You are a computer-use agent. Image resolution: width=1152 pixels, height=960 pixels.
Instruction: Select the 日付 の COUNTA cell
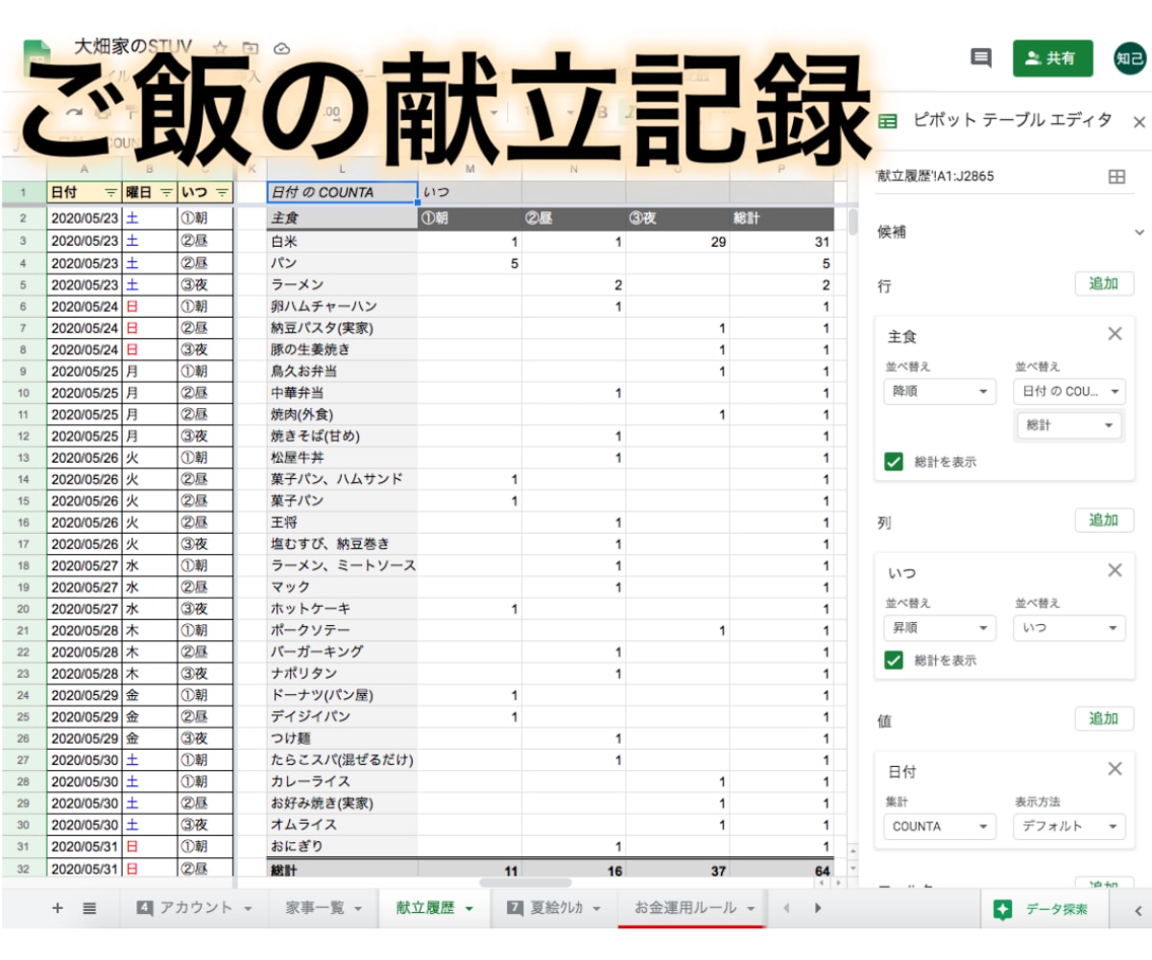[342, 192]
